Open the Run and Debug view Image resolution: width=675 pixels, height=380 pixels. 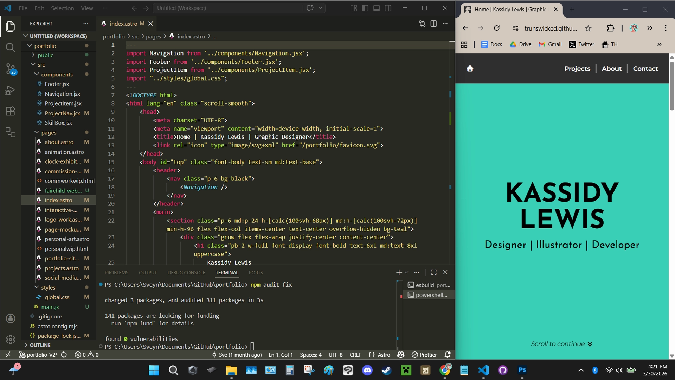pos(11,90)
